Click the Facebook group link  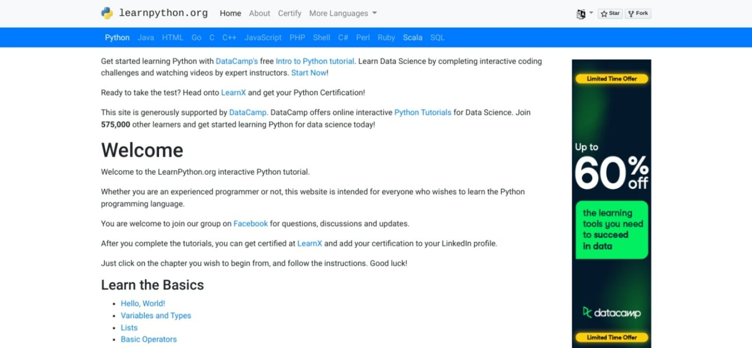250,224
